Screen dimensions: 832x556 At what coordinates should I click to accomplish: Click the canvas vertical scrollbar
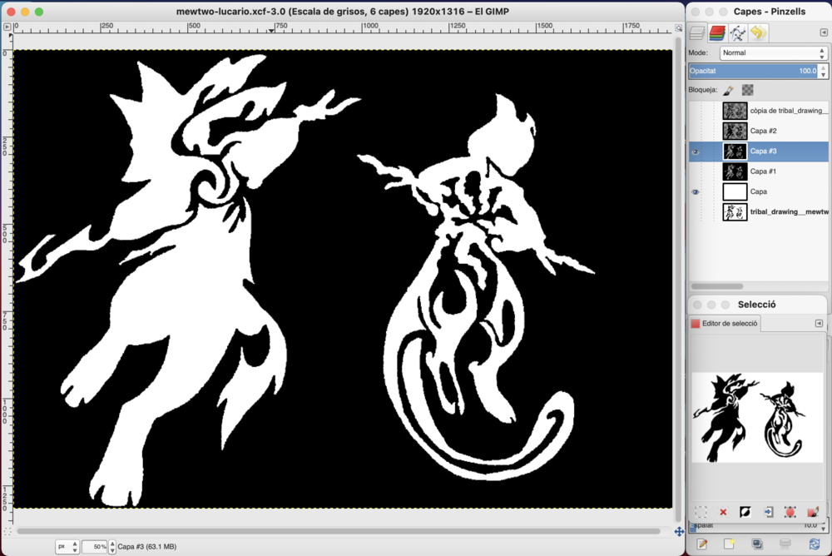(679, 280)
